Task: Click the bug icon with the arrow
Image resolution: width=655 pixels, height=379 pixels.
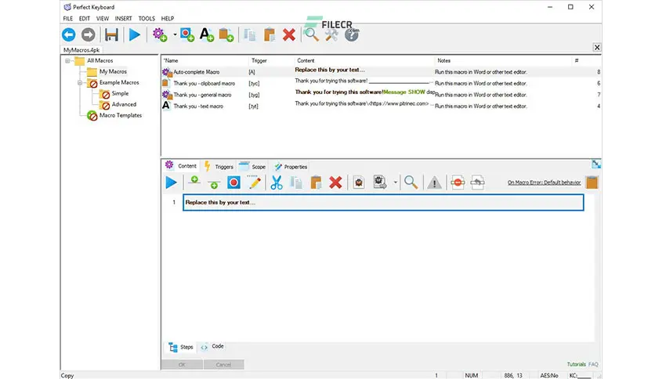Action: click(x=380, y=182)
